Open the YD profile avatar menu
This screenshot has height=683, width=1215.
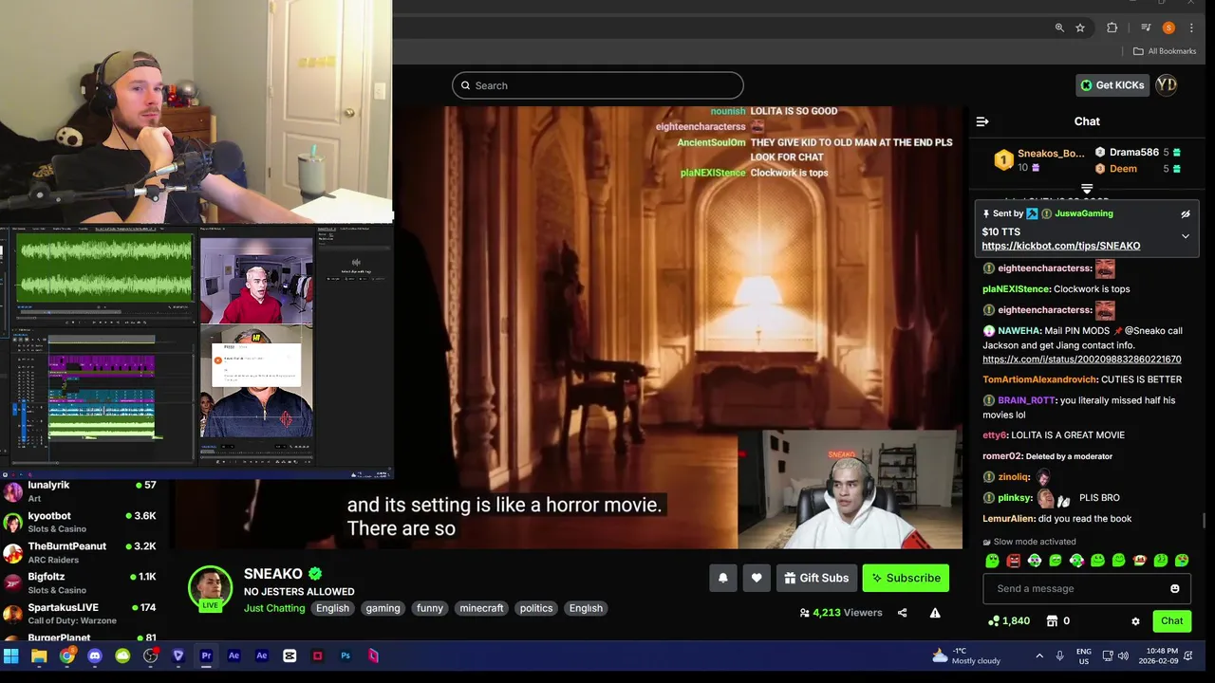[1167, 85]
